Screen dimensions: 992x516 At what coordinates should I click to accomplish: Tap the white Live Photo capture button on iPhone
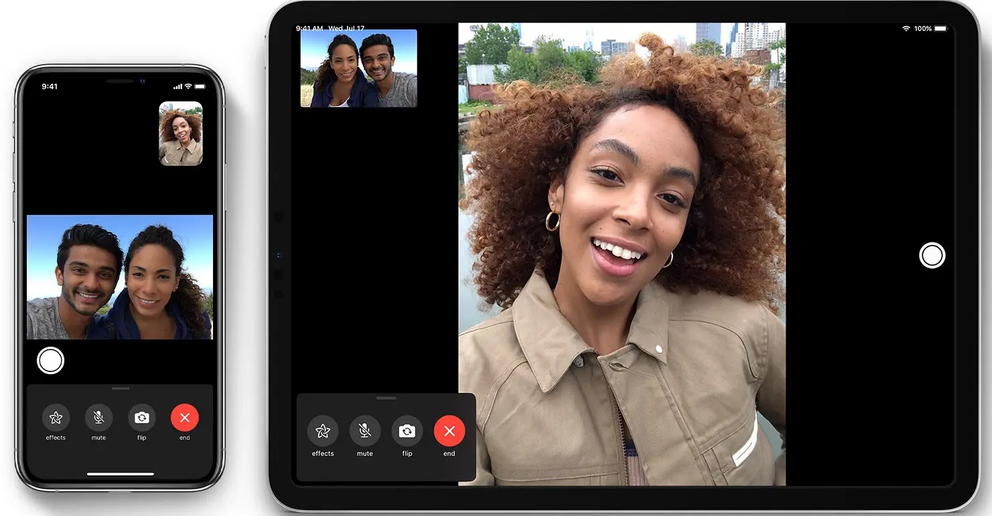(x=51, y=359)
